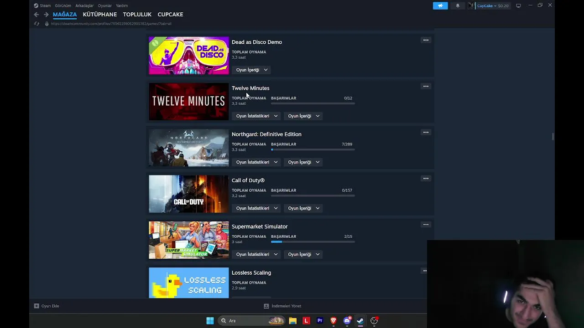Screen dimensions: 584x328
Task: Click the plus icon next to Oyun Ekle
Action: pyautogui.click(x=36, y=306)
